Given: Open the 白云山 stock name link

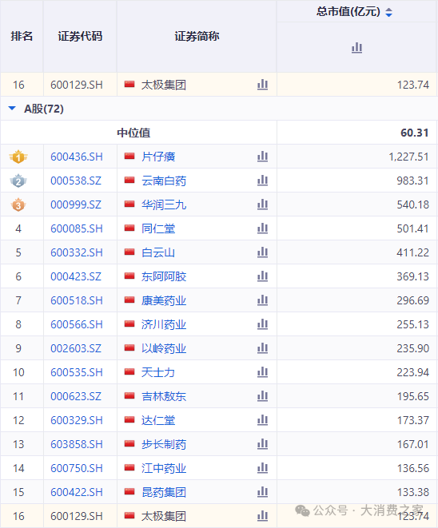Looking at the screenshot, I should tap(158, 252).
